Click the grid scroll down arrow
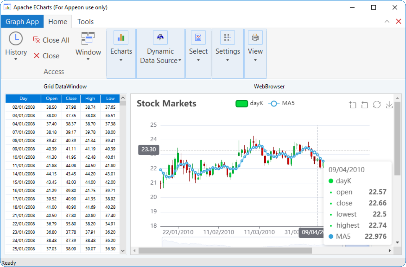 coord(123,250)
